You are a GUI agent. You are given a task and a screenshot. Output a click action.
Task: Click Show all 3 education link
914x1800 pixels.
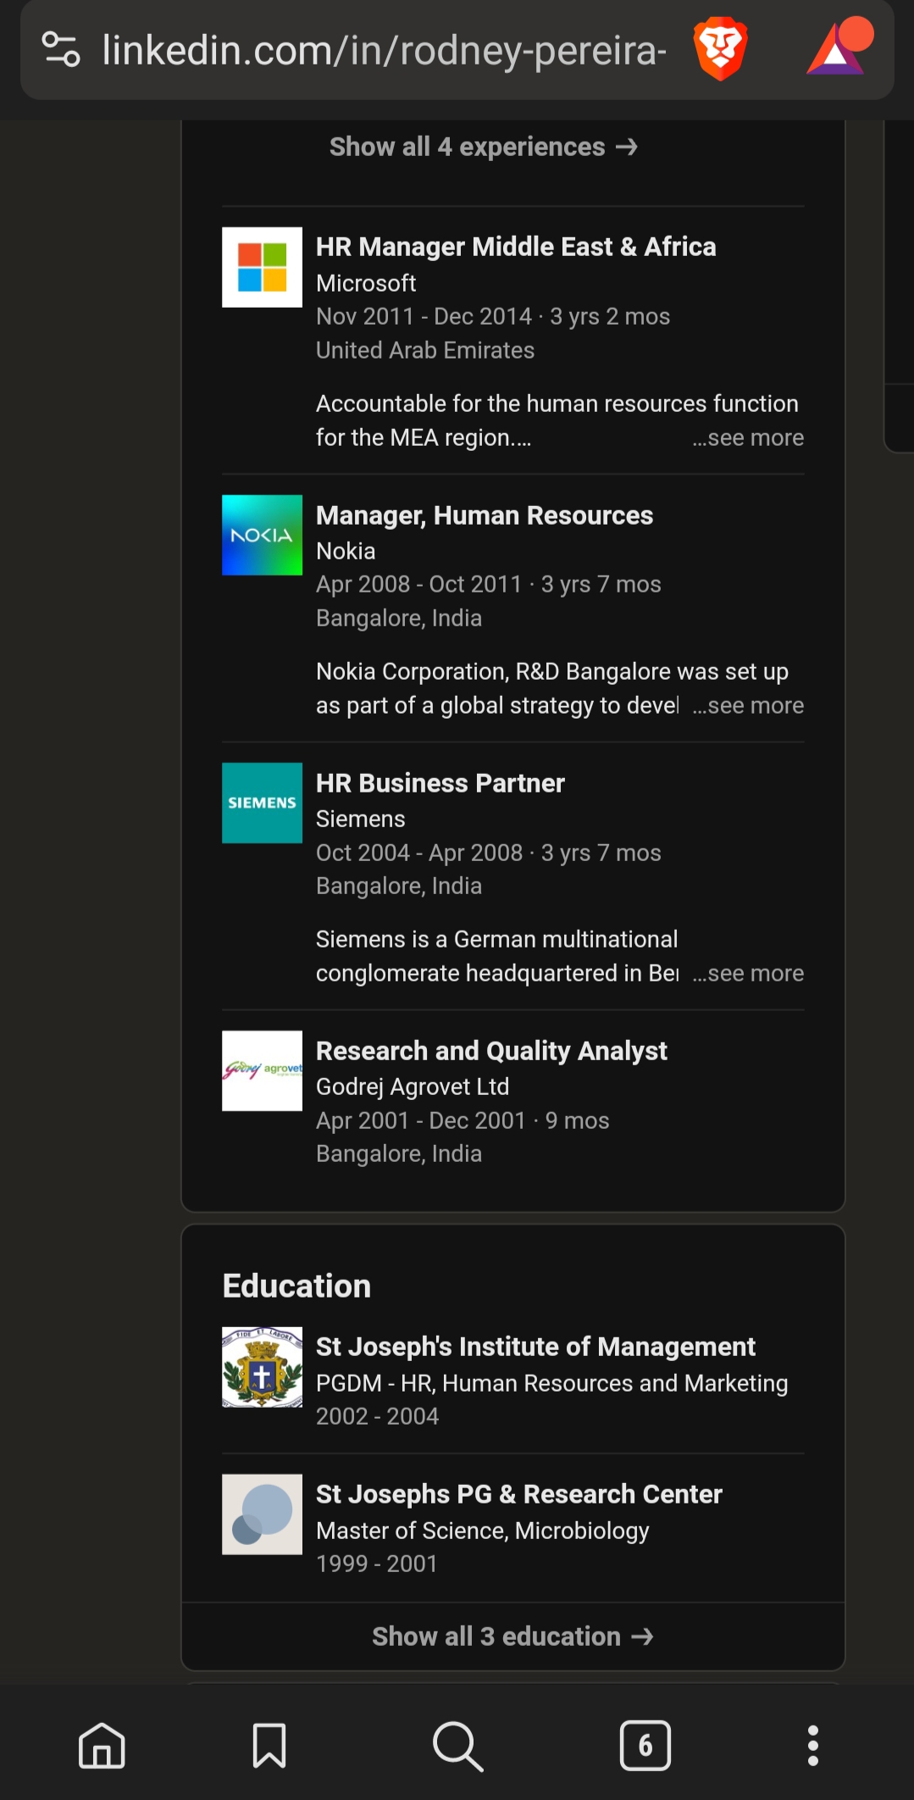coord(512,1636)
